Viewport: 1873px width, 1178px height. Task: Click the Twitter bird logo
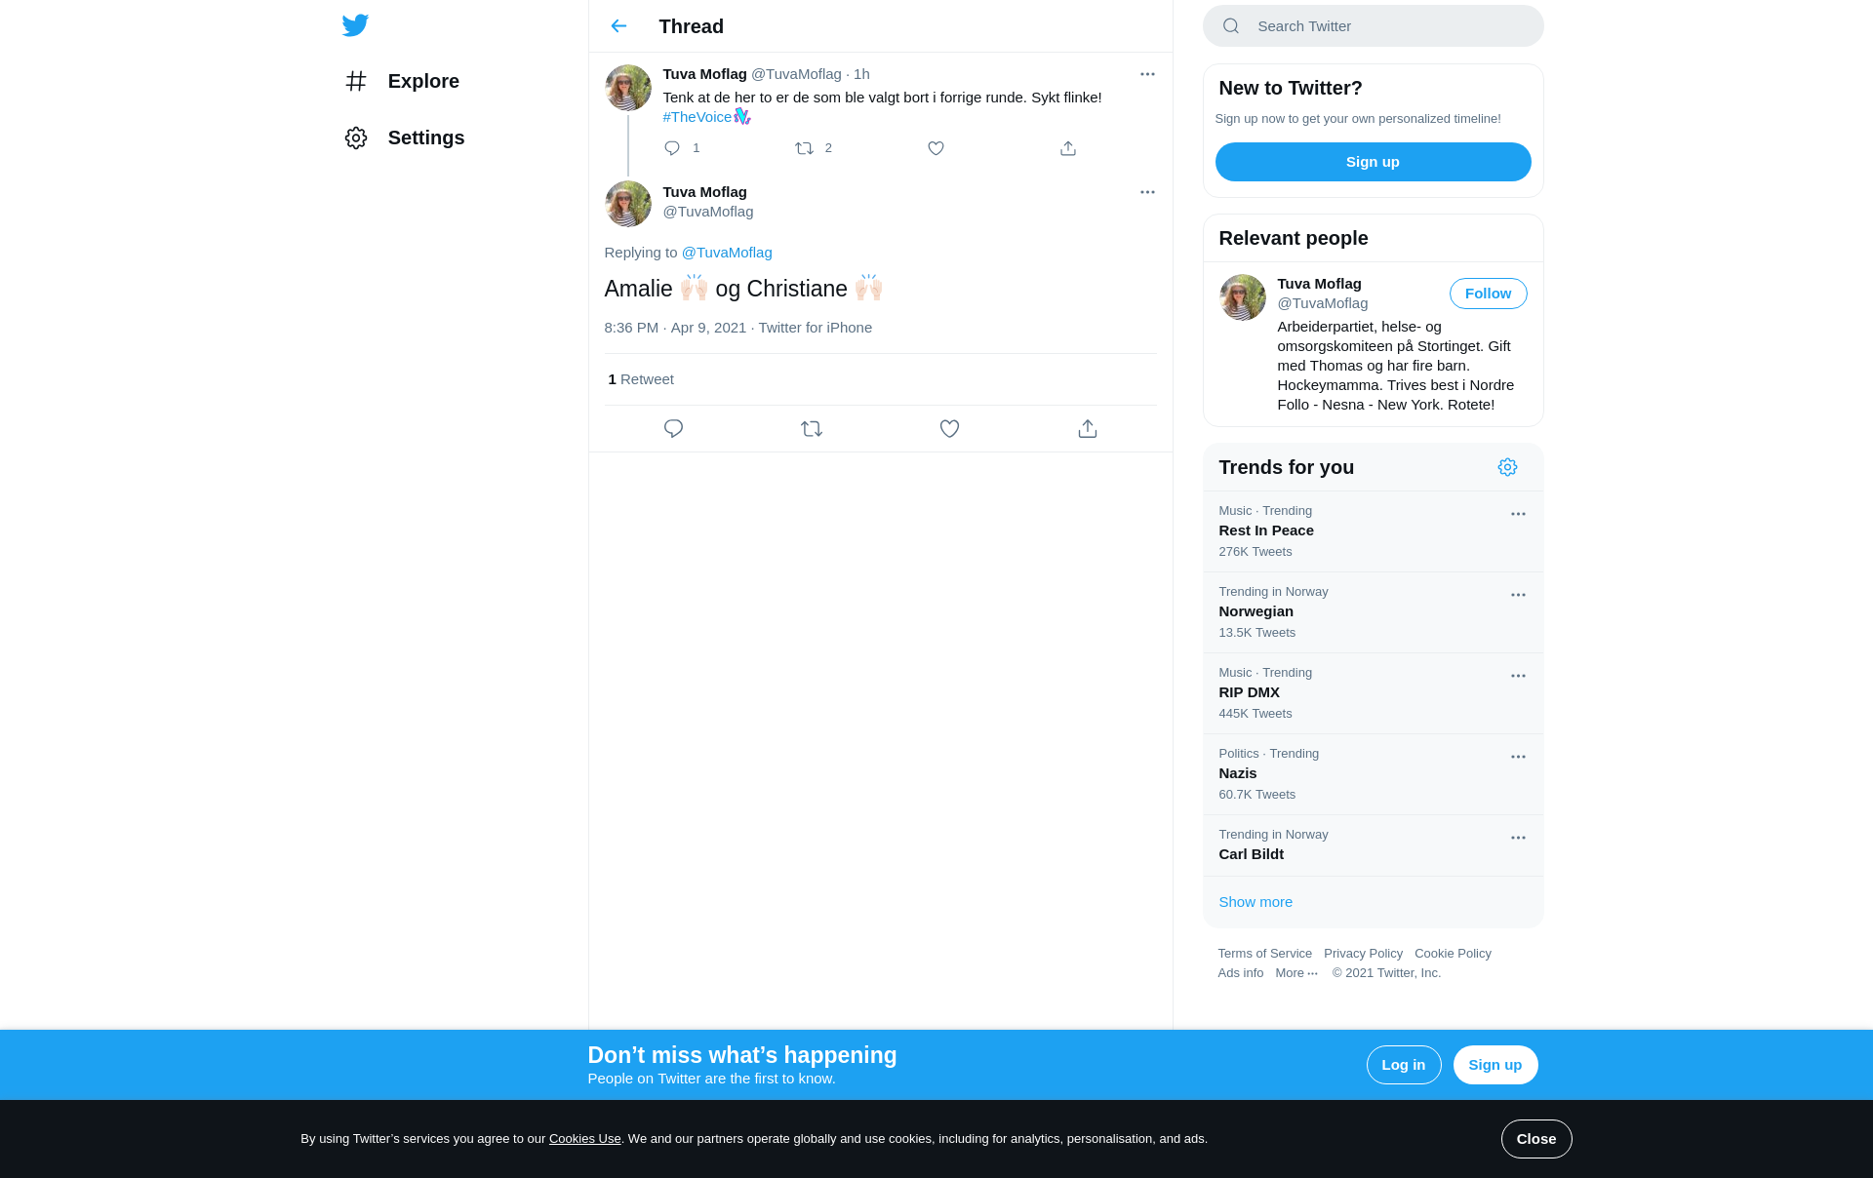[x=355, y=25]
